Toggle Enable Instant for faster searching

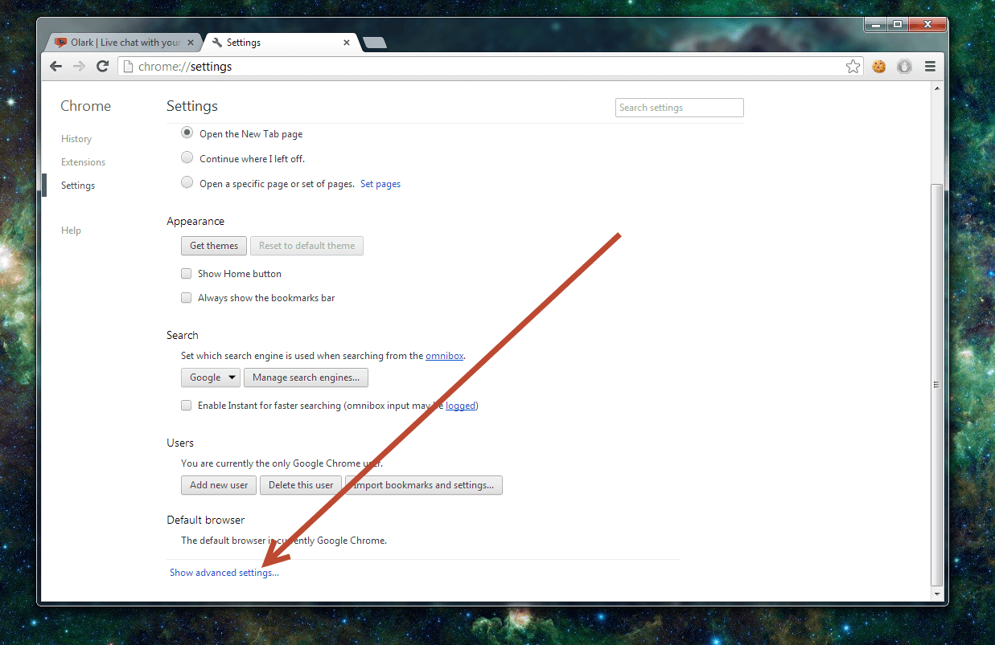(187, 406)
